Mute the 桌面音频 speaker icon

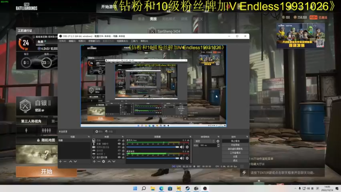point(182,158)
